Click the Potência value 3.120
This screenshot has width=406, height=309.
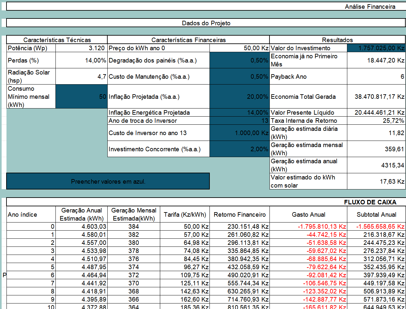point(81,48)
